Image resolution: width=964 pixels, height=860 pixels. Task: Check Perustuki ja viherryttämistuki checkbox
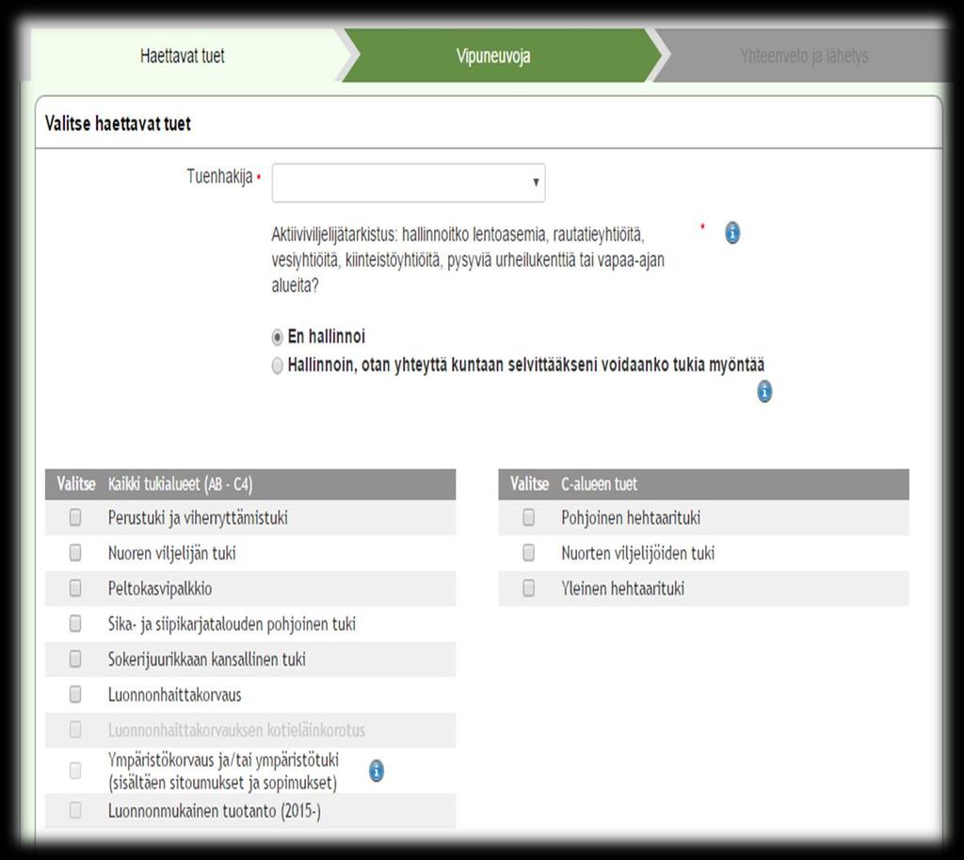pyautogui.click(x=75, y=517)
